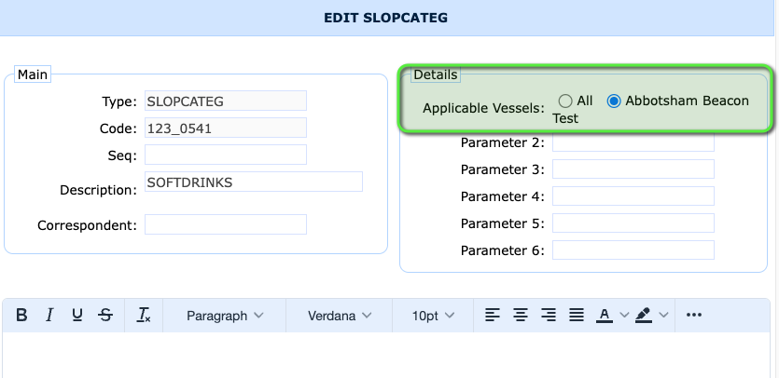Apply the text color swatch
779x378 pixels.
tap(605, 316)
